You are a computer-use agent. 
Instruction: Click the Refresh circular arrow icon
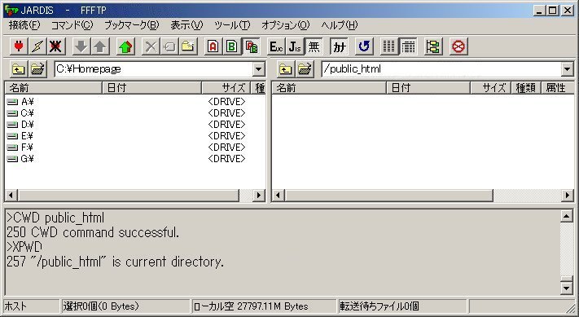[364, 46]
